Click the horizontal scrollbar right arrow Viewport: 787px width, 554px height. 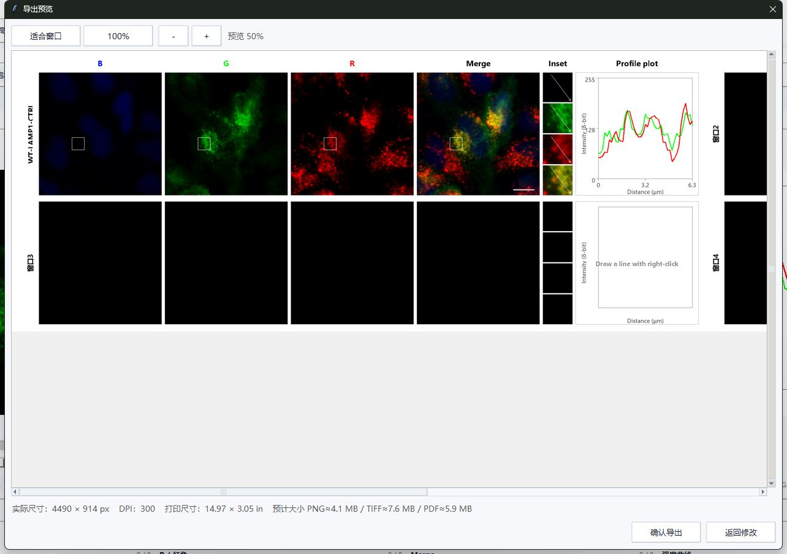[x=763, y=491]
